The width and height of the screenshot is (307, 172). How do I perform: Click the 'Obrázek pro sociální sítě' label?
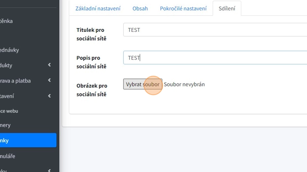(x=92, y=90)
